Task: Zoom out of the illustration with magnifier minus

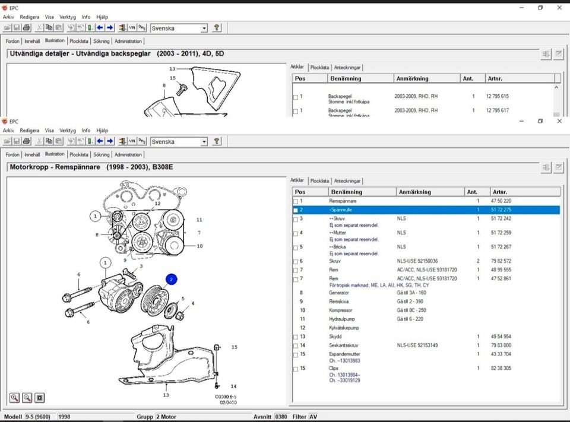Action: [27, 398]
